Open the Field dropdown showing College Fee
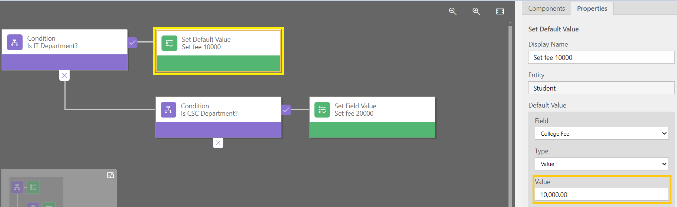 click(x=601, y=133)
